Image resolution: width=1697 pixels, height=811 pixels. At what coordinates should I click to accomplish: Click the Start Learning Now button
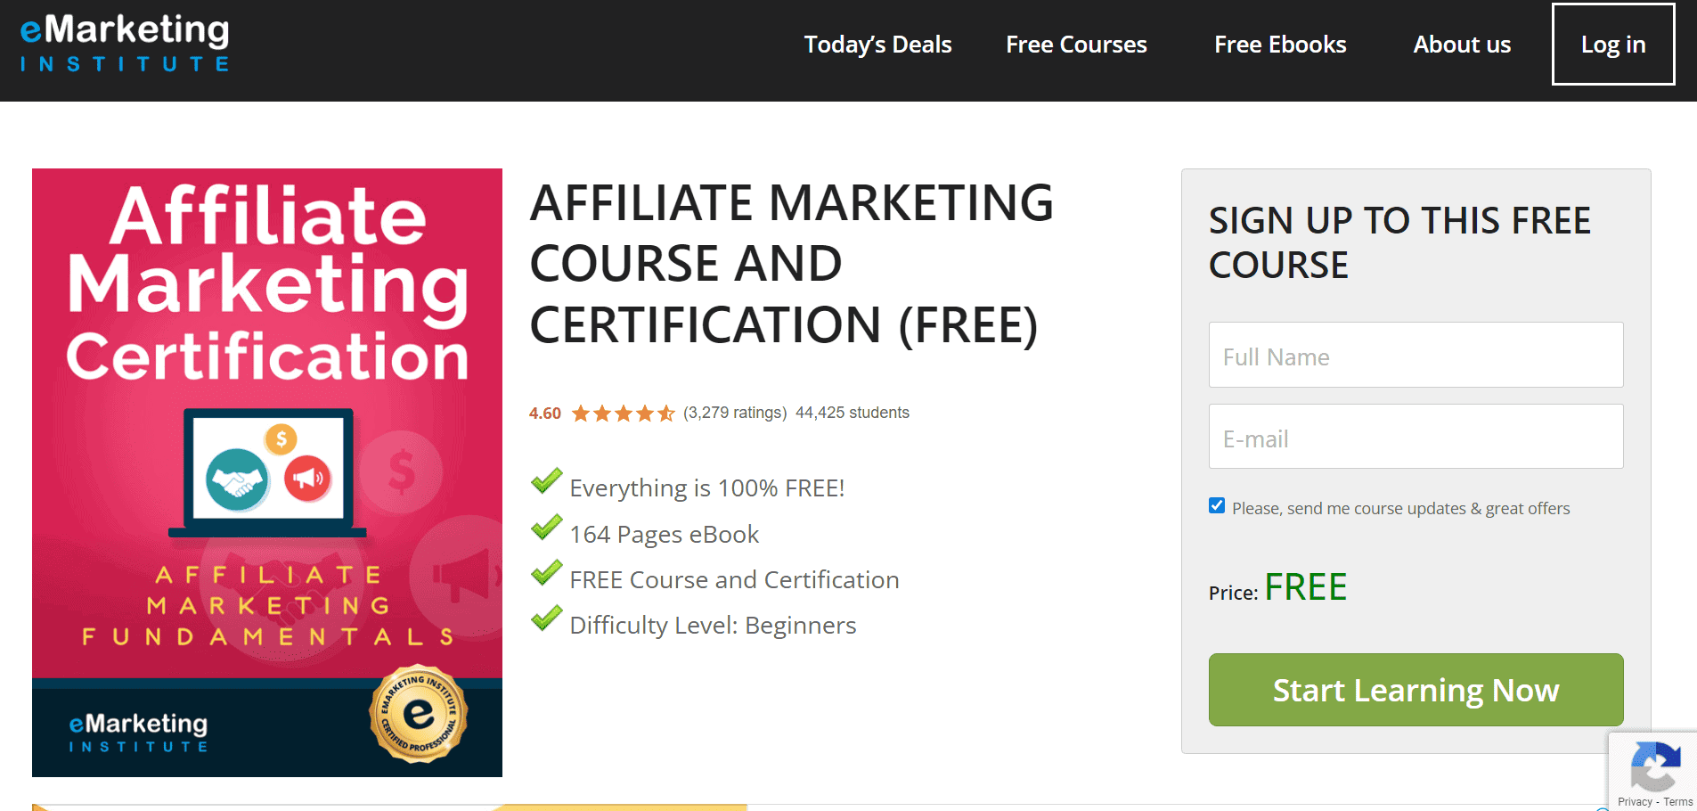tap(1416, 689)
